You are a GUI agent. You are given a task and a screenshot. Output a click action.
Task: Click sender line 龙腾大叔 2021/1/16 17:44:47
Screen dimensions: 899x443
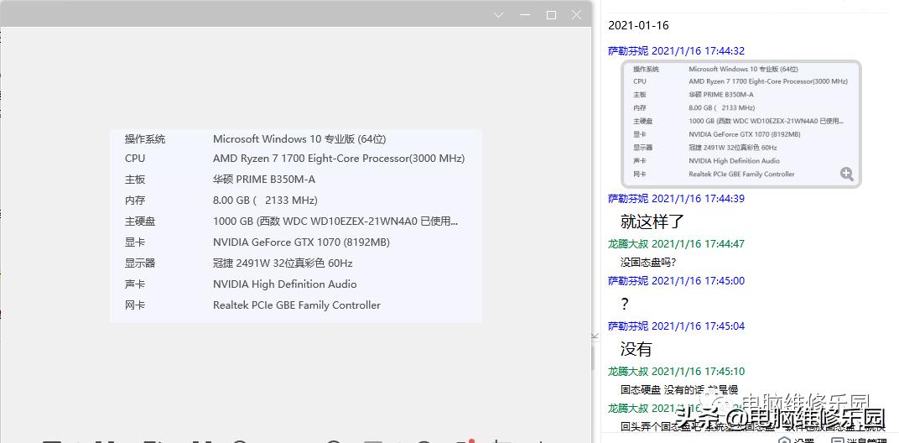(x=676, y=244)
